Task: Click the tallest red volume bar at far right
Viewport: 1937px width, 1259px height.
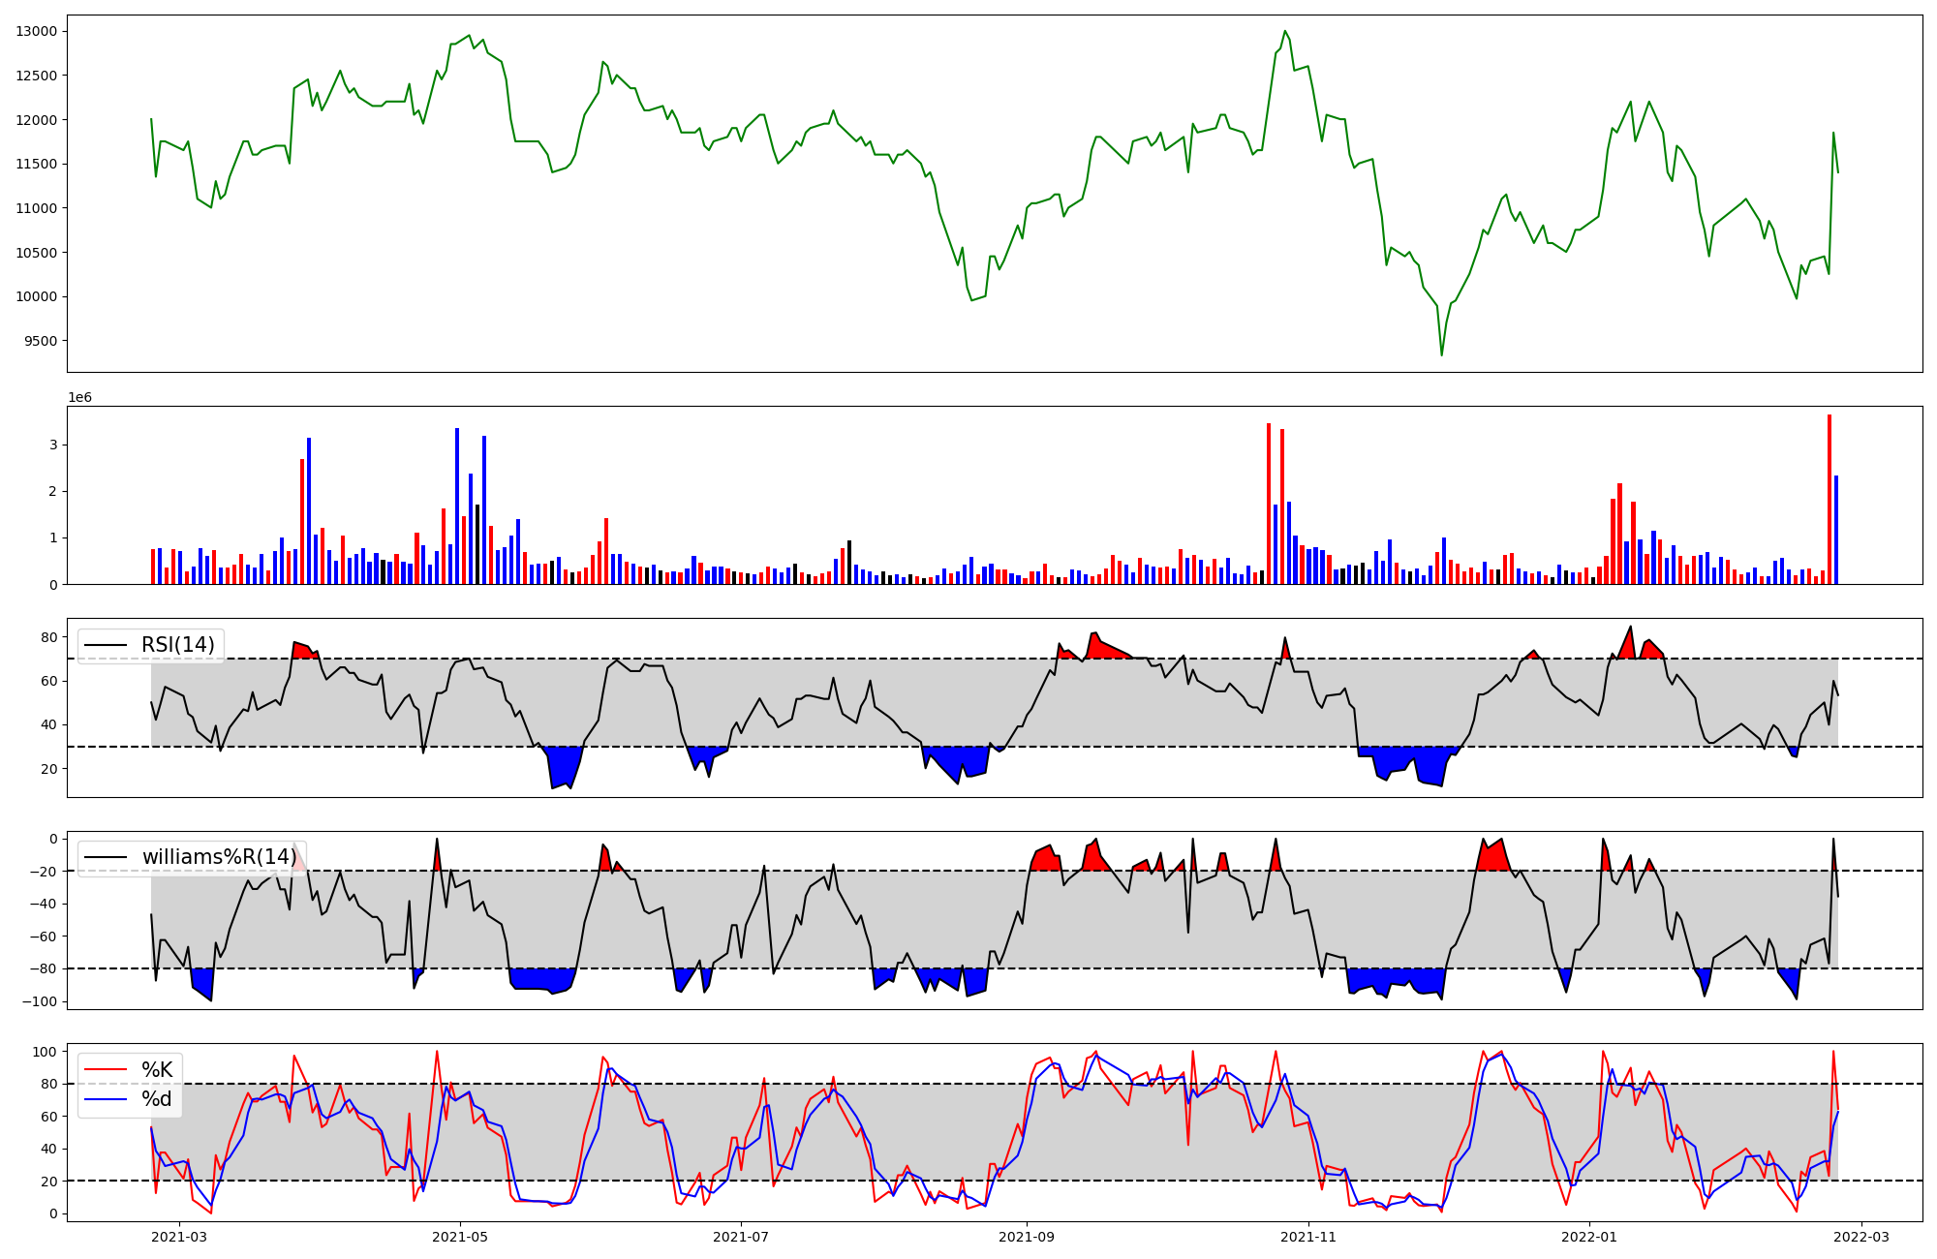Action: (x=1829, y=499)
